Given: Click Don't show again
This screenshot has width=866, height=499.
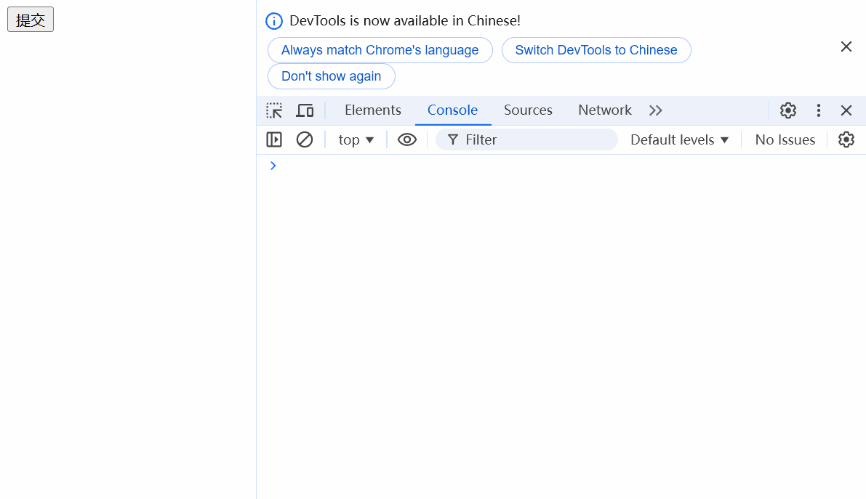Looking at the screenshot, I should [x=331, y=76].
